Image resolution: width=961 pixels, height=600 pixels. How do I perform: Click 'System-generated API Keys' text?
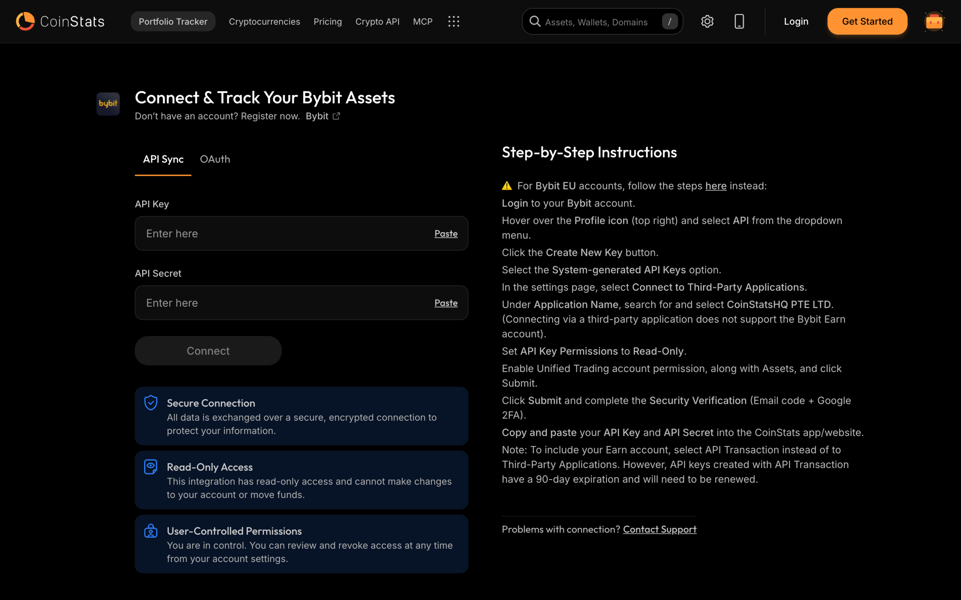(619, 270)
